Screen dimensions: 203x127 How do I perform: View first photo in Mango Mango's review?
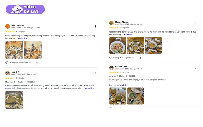click(118, 45)
